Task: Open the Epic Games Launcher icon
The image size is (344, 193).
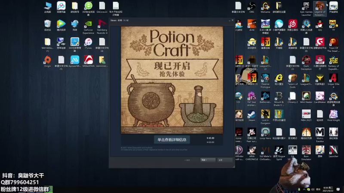Action: [306, 9]
